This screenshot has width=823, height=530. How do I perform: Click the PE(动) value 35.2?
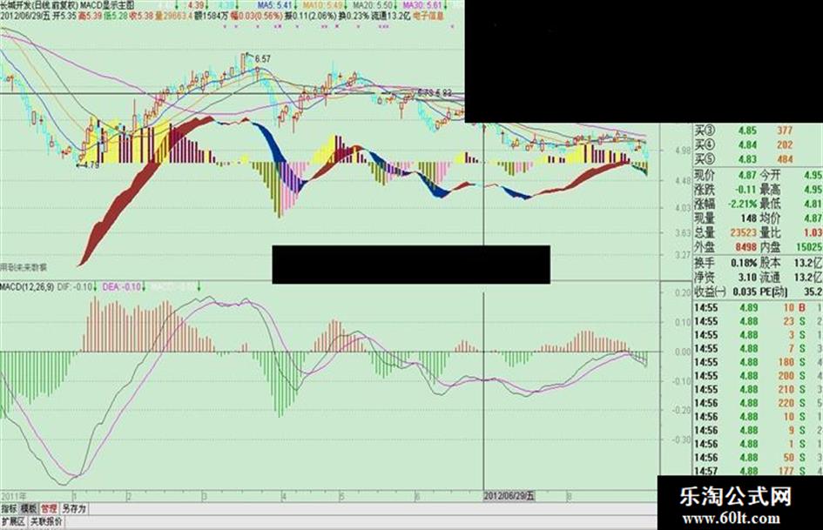coord(813,292)
